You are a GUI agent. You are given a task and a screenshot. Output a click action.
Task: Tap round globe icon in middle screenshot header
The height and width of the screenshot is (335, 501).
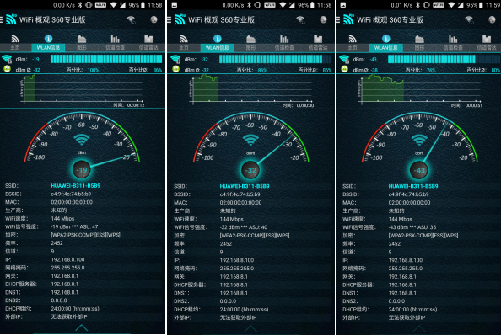click(323, 19)
